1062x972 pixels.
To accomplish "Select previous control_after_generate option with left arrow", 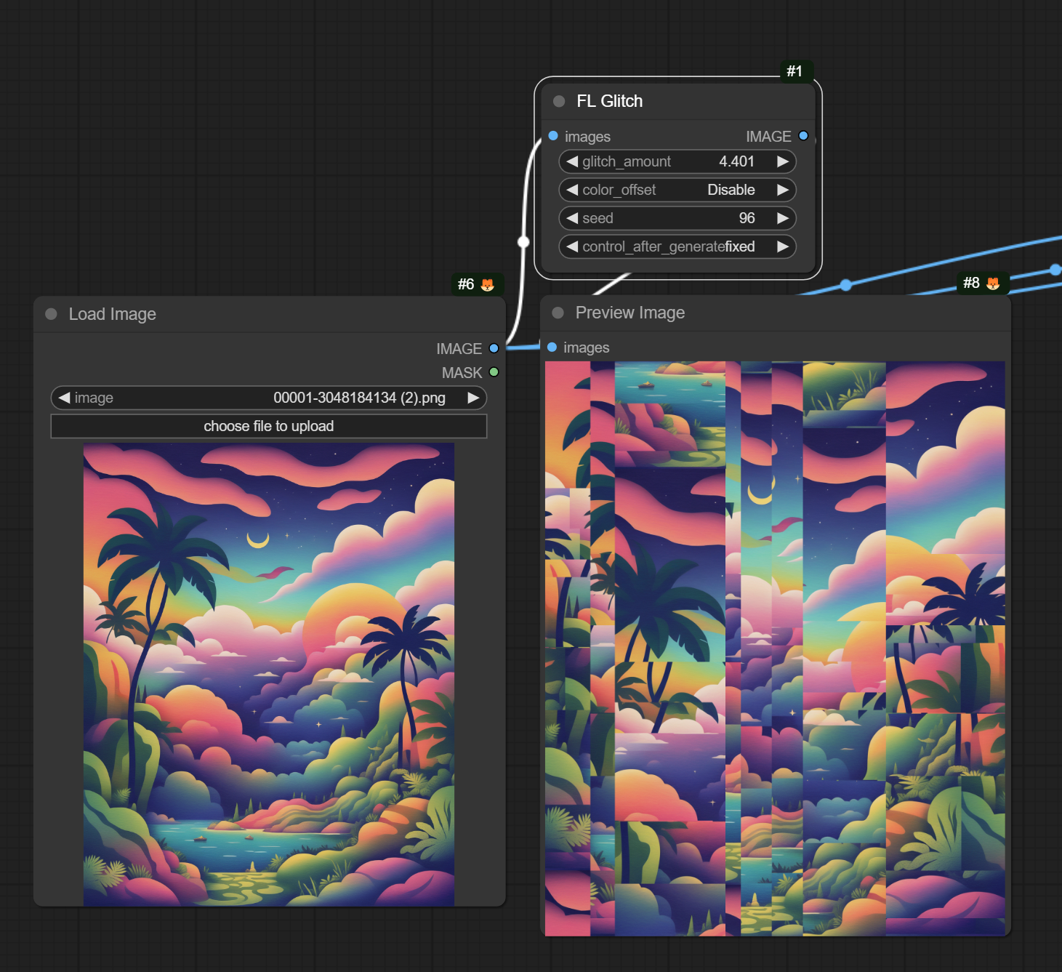I will coord(572,246).
